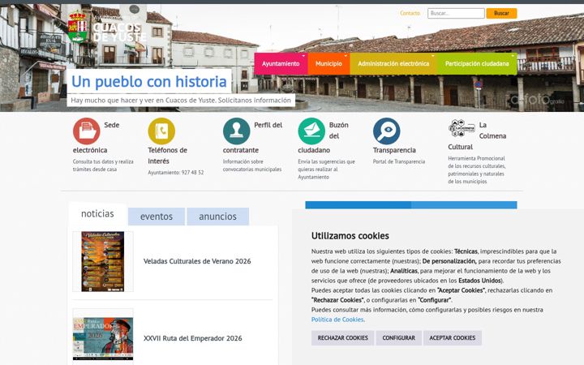Switch to the noticias tab
Screen dimensions: 584x365
point(97,214)
